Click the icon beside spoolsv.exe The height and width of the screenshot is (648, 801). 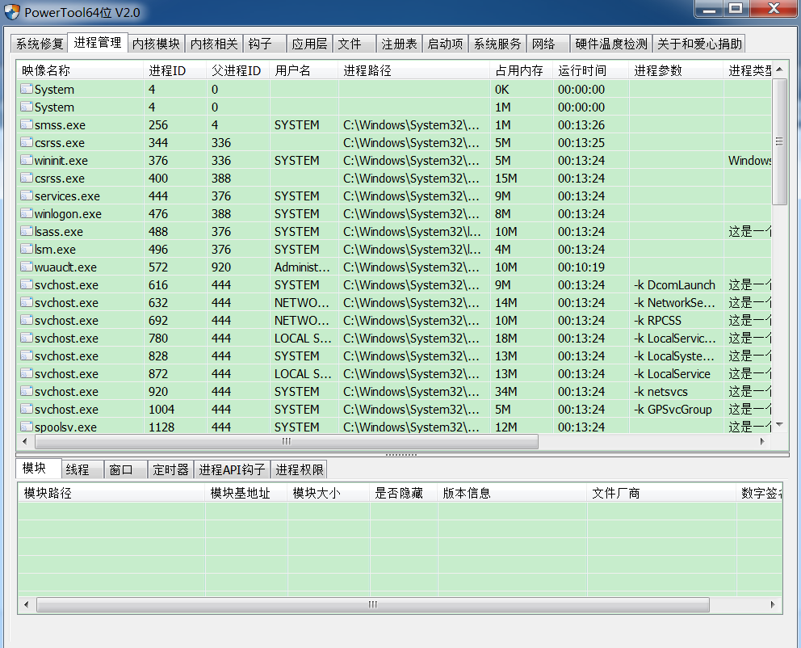26,426
